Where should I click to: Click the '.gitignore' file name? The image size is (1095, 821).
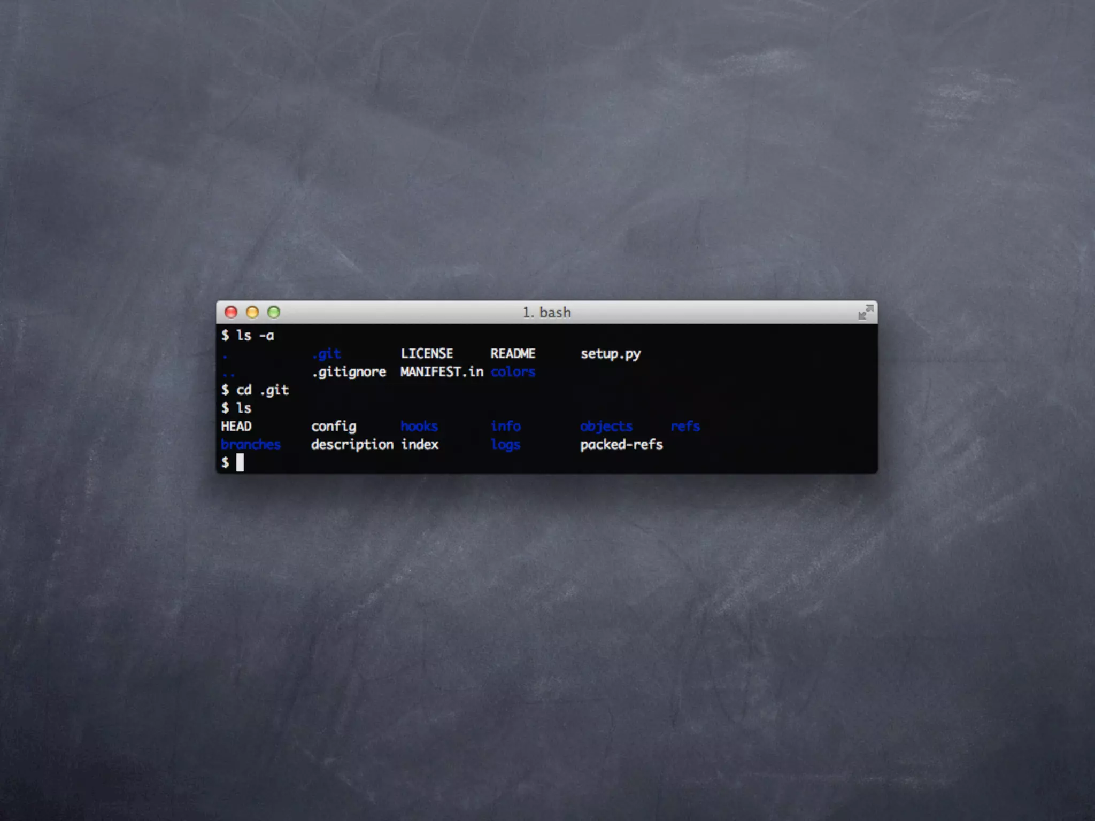(x=349, y=372)
